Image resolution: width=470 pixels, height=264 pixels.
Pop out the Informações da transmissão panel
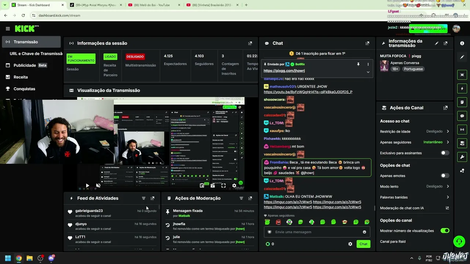point(445,43)
